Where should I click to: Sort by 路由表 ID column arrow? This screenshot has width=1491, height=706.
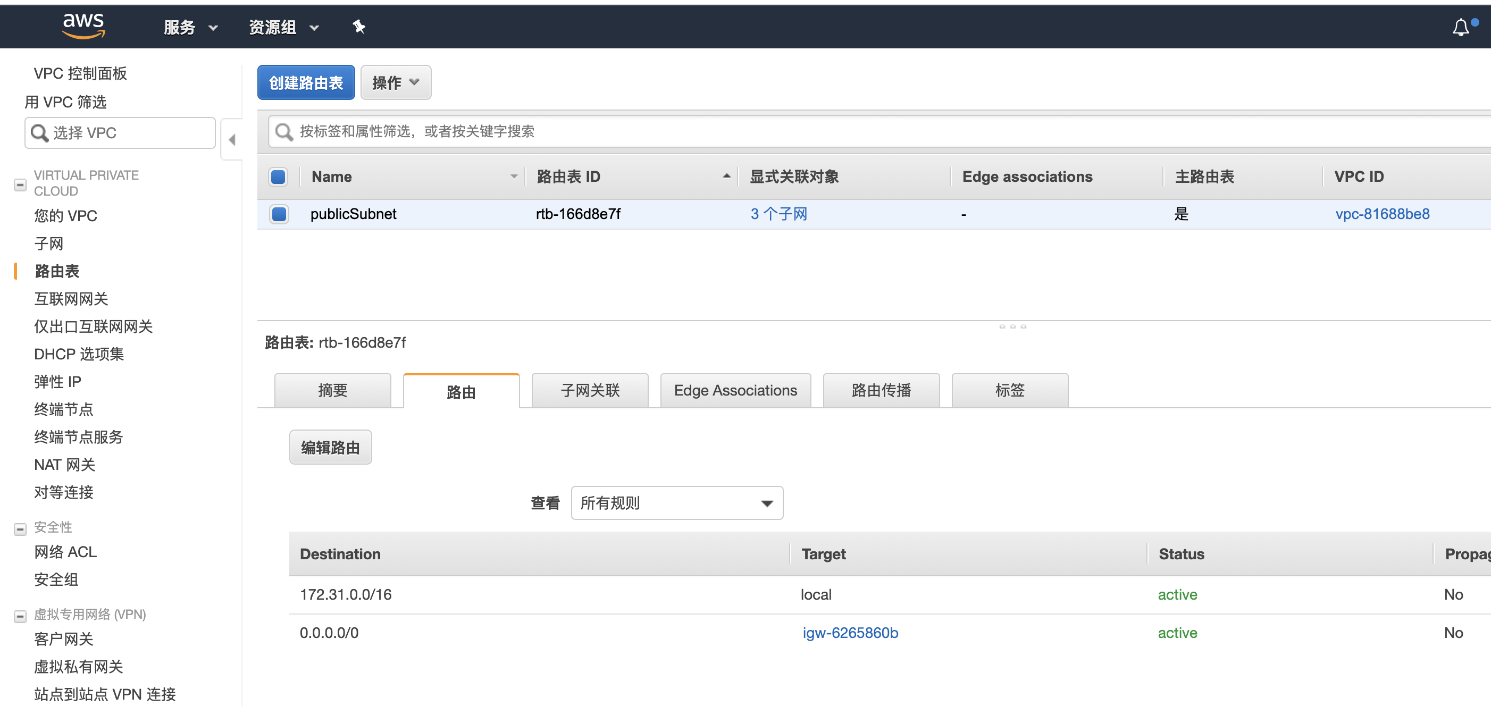click(726, 175)
